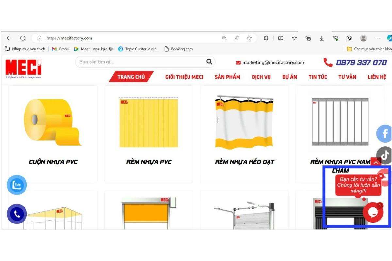Select the TRANG CHỦ menu item
Viewport: 392px width, 261px height.
(131, 77)
